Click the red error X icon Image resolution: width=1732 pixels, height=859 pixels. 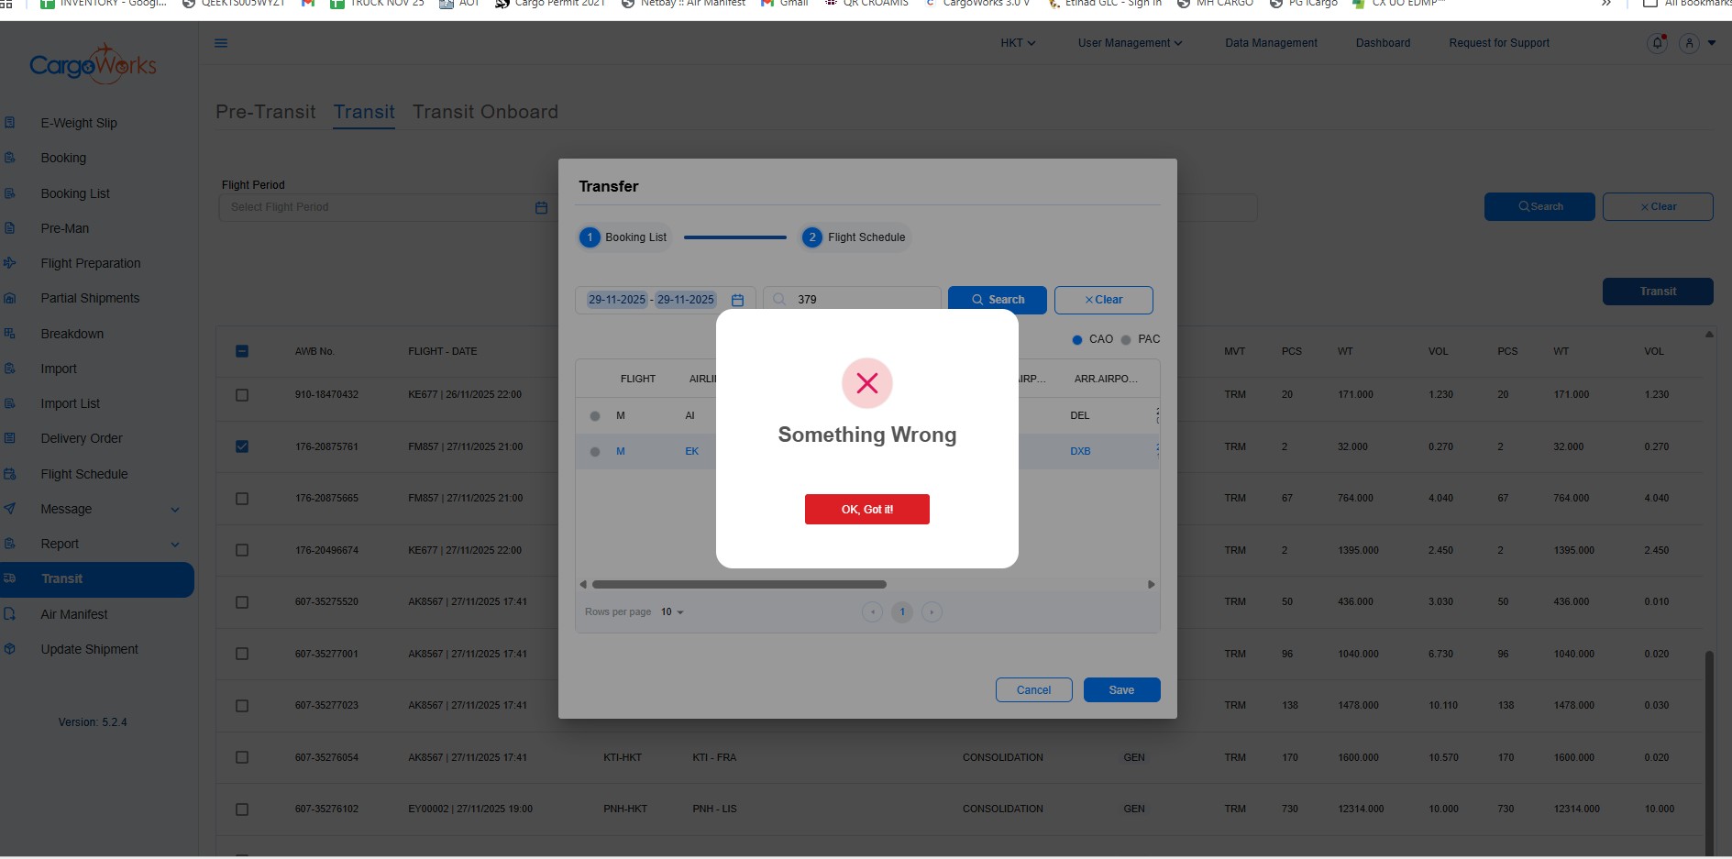click(x=866, y=383)
